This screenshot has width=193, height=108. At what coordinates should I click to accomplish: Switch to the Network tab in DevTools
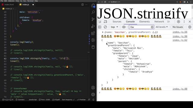(159, 22)
